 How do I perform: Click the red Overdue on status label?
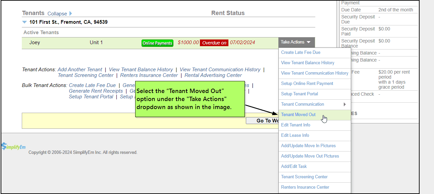click(x=214, y=43)
